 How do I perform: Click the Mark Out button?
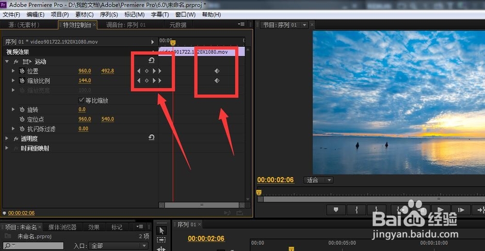click(x=377, y=210)
